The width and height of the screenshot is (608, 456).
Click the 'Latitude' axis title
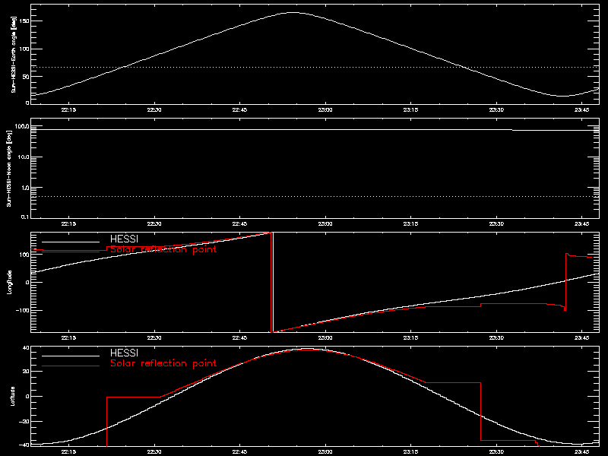[13, 396]
